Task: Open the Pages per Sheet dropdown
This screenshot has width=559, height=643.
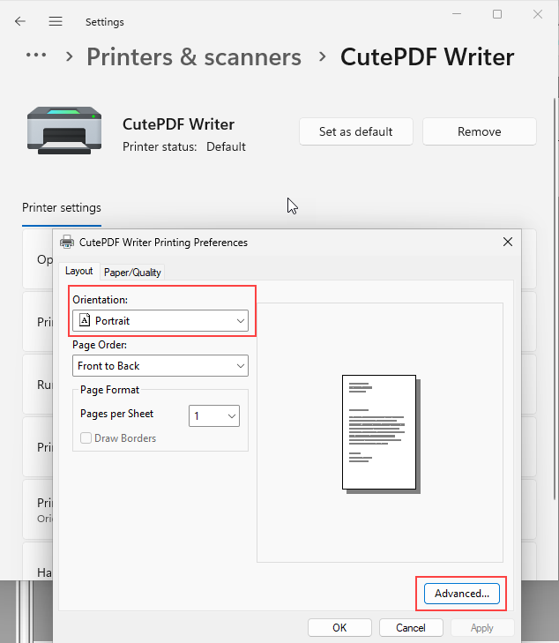Action: (x=214, y=415)
